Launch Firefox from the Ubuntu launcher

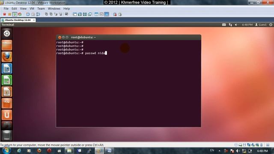click(x=7, y=57)
